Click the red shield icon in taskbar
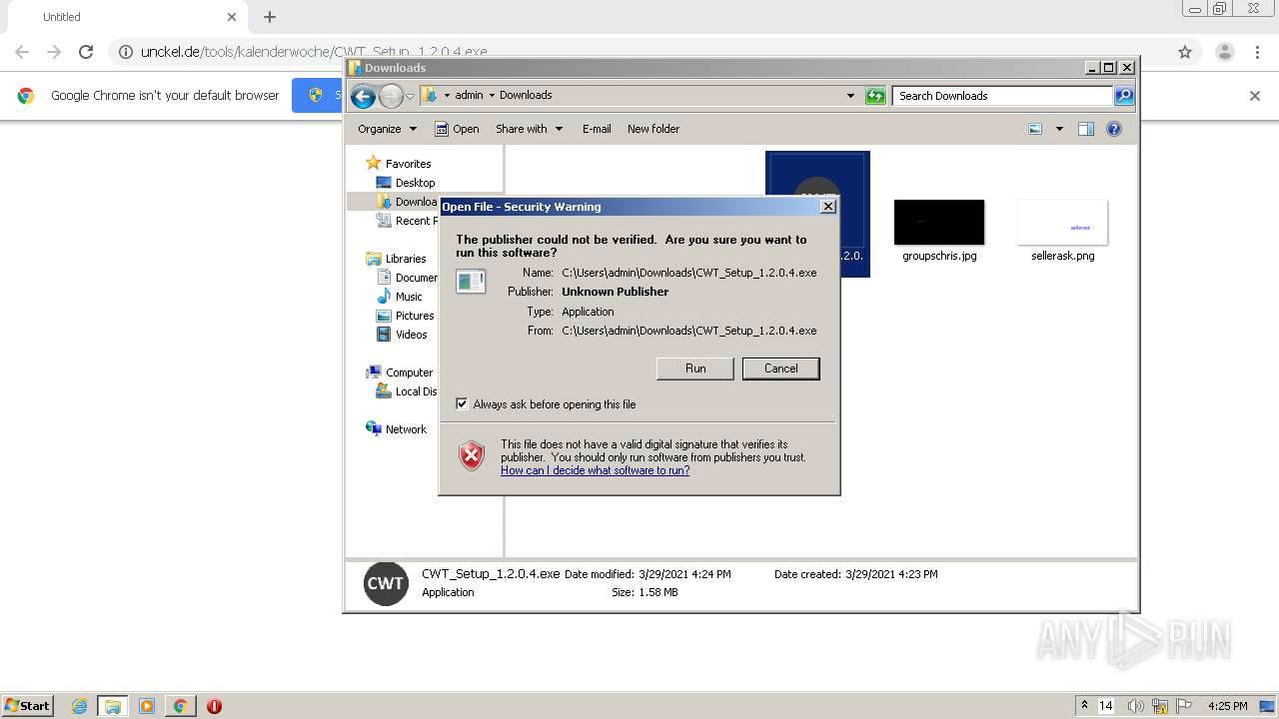The image size is (1279, 719). click(x=214, y=706)
